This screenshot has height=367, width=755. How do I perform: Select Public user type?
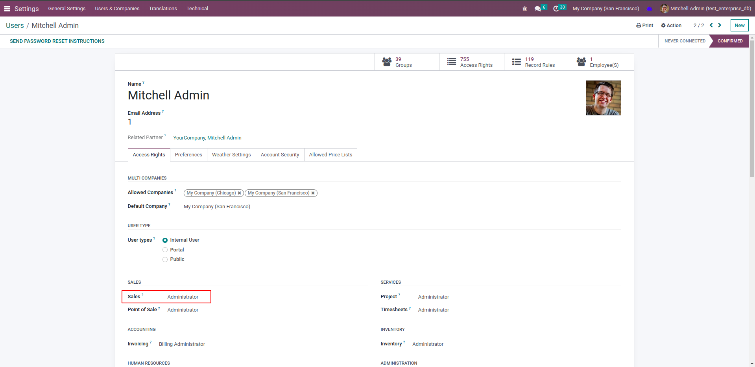pyautogui.click(x=165, y=259)
